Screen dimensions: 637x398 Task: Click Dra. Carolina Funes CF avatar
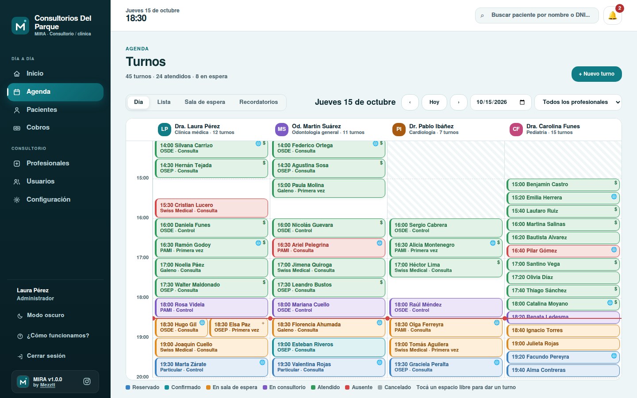click(516, 129)
